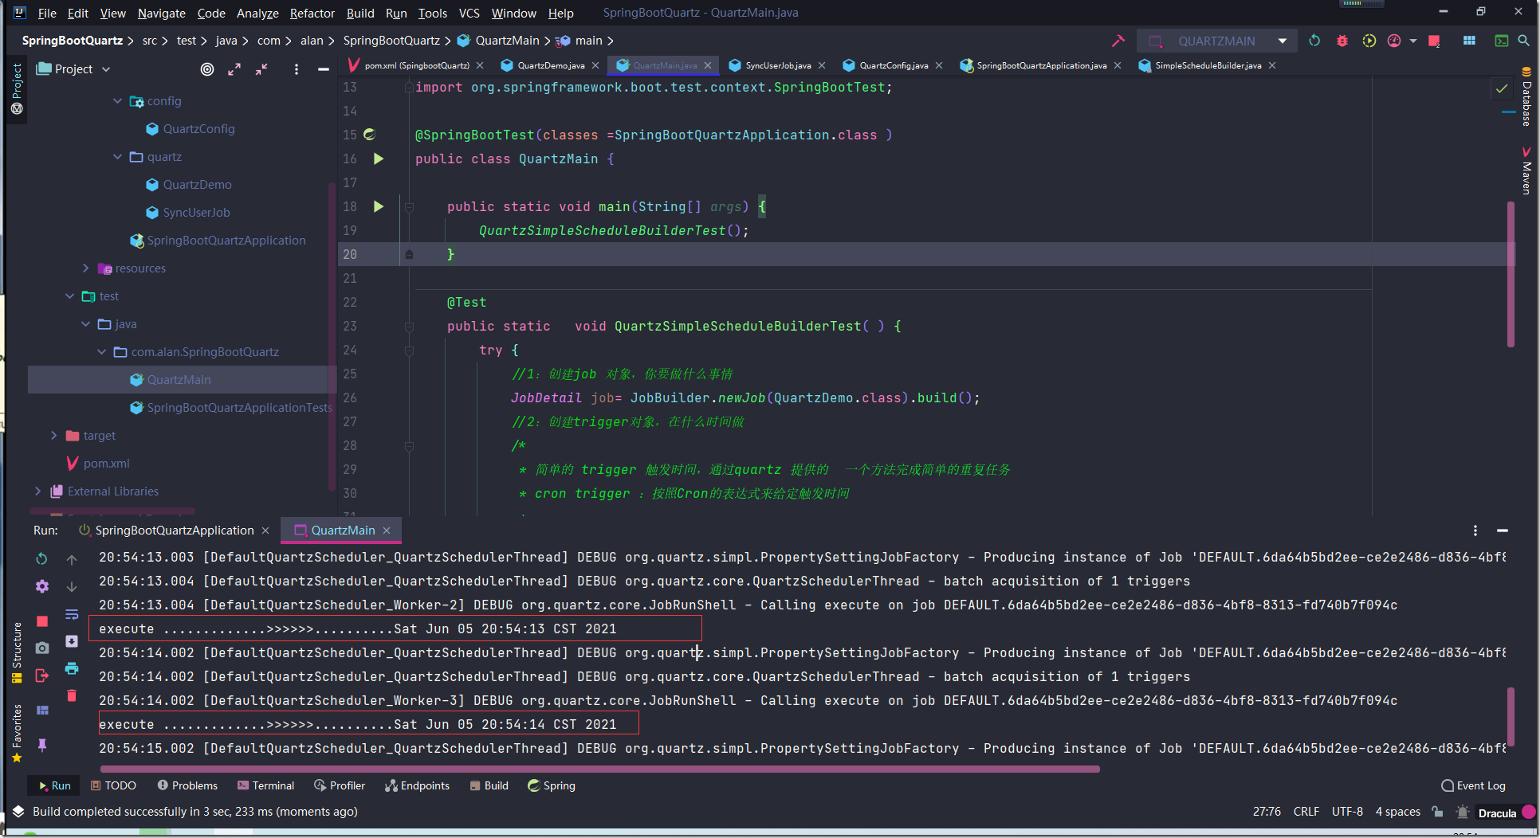This screenshot has height=838, width=1540.
Task: Hide the Project tool window
Action: click(x=324, y=69)
